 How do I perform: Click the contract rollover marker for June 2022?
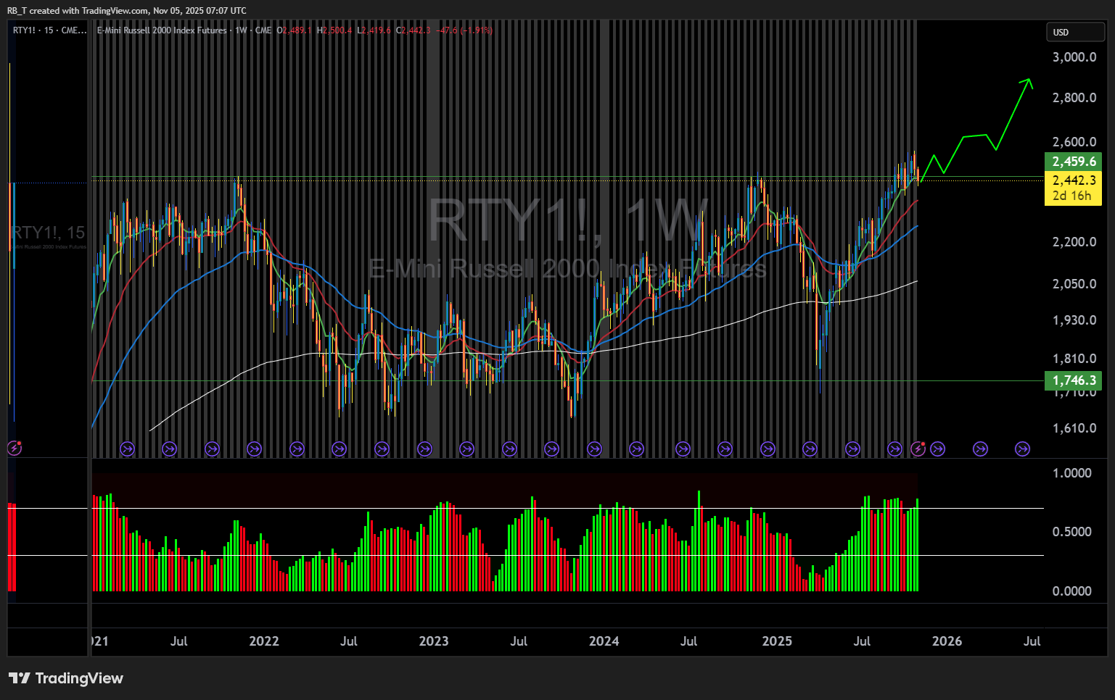[339, 449]
